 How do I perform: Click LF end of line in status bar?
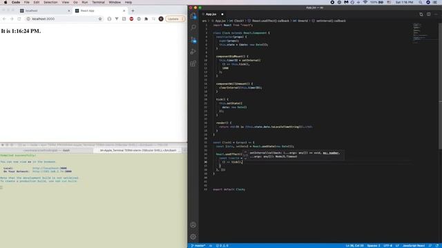[x=397, y=245]
